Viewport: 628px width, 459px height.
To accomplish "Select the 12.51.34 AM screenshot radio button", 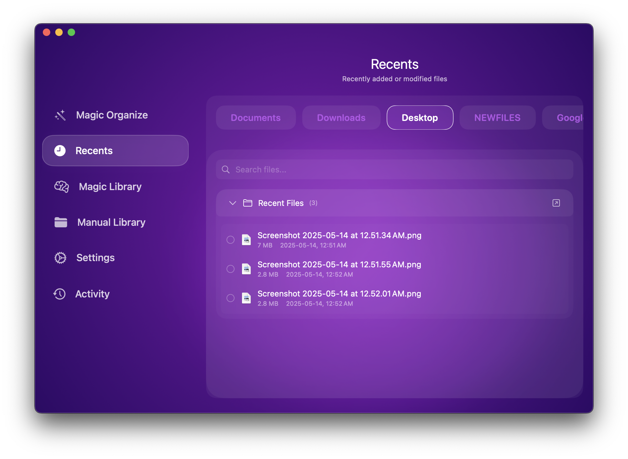I will click(x=231, y=240).
